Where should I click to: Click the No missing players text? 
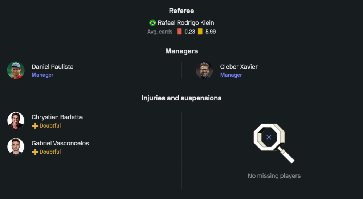pyautogui.click(x=274, y=176)
